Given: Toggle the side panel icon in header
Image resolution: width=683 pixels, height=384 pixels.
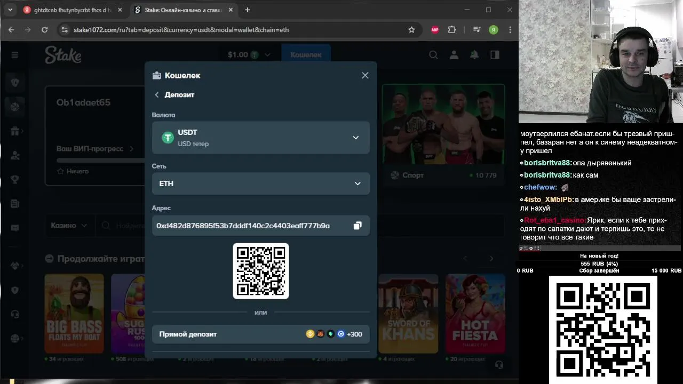Looking at the screenshot, I should tap(495, 55).
